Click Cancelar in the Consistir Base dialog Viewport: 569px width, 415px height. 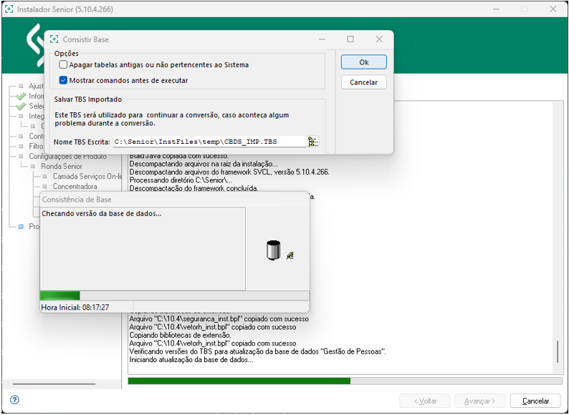pyautogui.click(x=363, y=82)
